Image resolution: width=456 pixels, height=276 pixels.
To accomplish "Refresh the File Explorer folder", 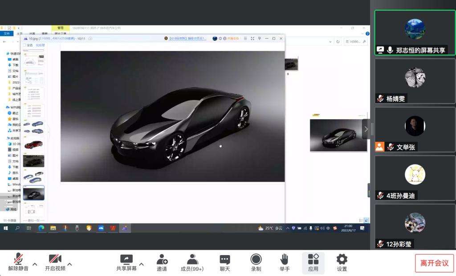I will tap(338, 42).
